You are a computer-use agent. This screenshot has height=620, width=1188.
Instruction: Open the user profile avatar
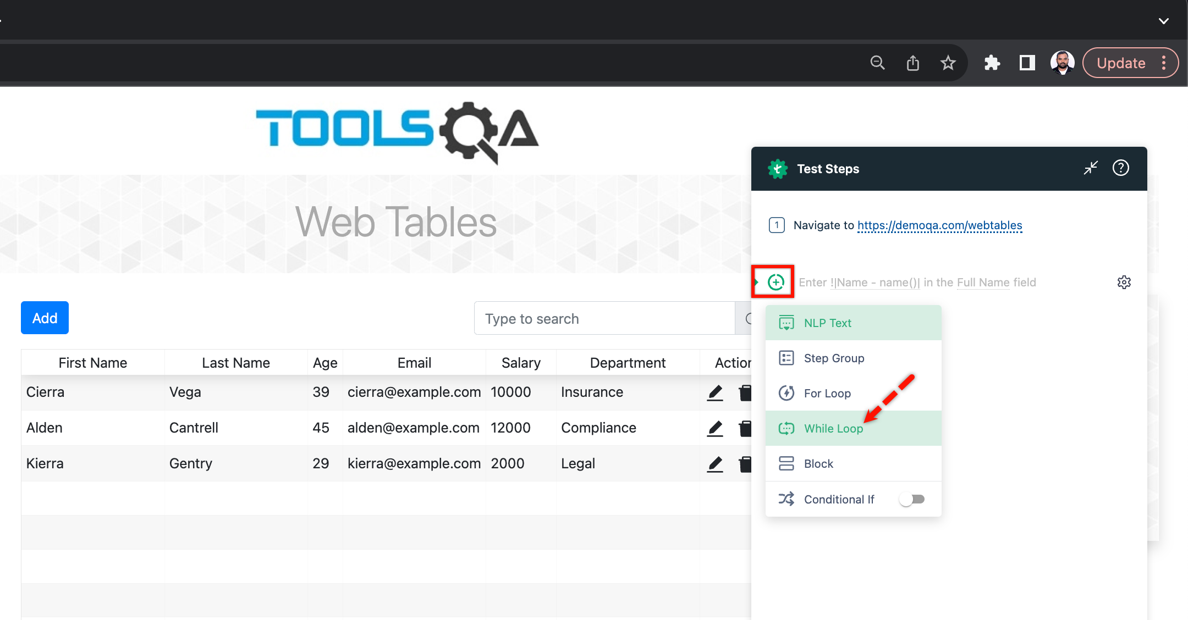click(x=1062, y=63)
